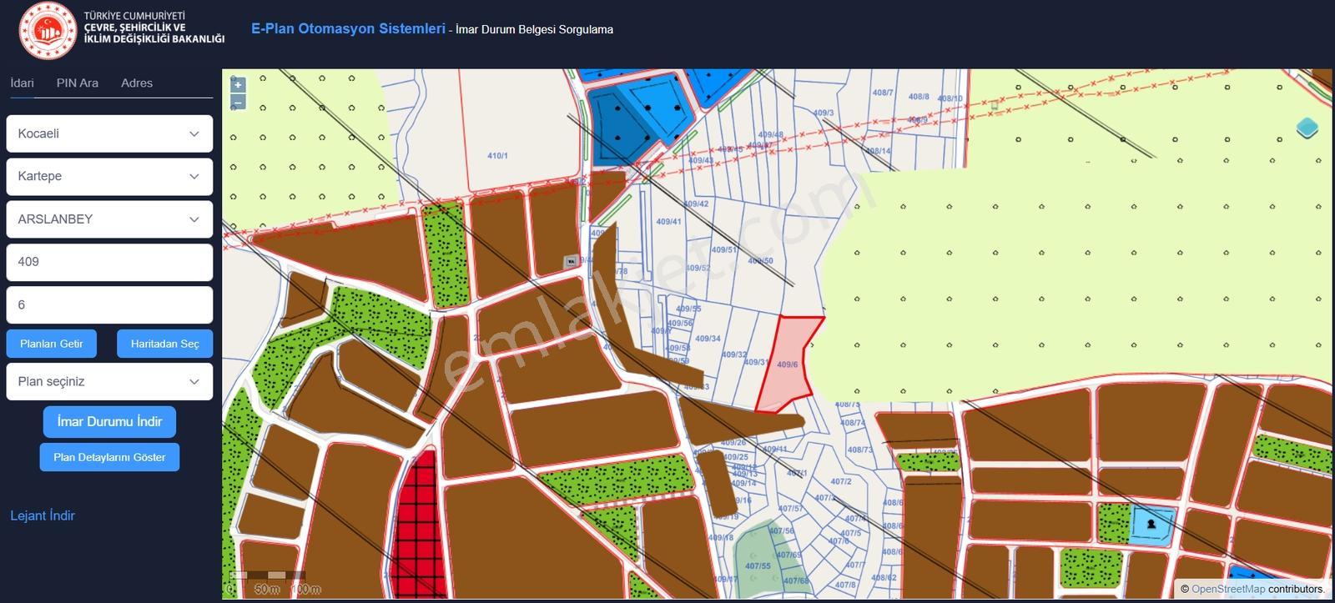
Task: Click parcel label 407/55 on the map
Action: tap(758, 566)
